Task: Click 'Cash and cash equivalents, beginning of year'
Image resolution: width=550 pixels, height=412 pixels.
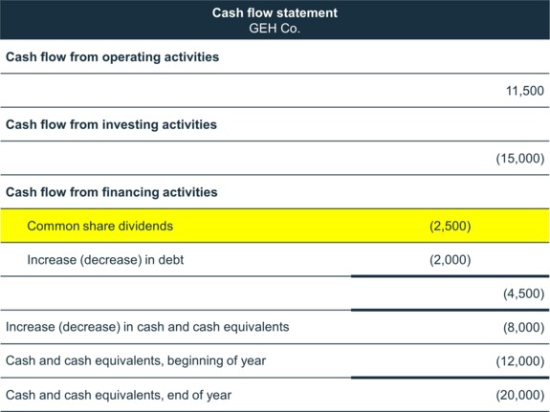Action: 136,360
